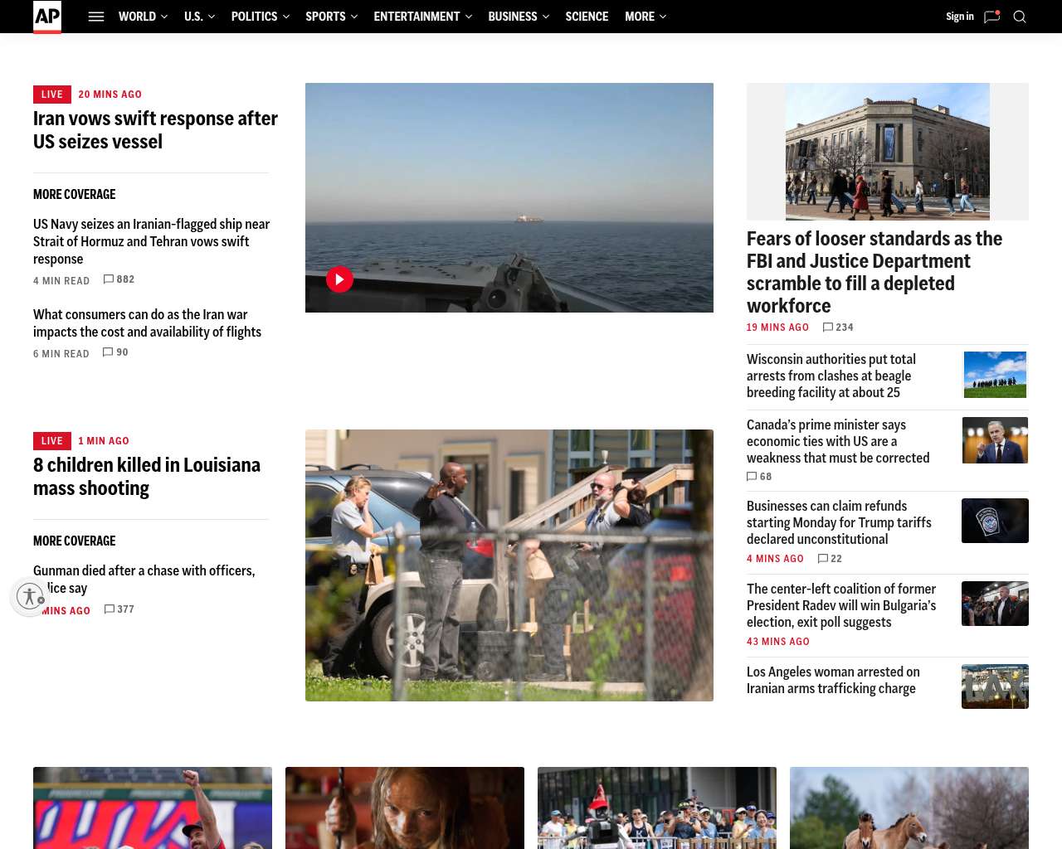Open the 68 comments on Canada story
The width and height of the screenshot is (1062, 849).
tap(759, 477)
